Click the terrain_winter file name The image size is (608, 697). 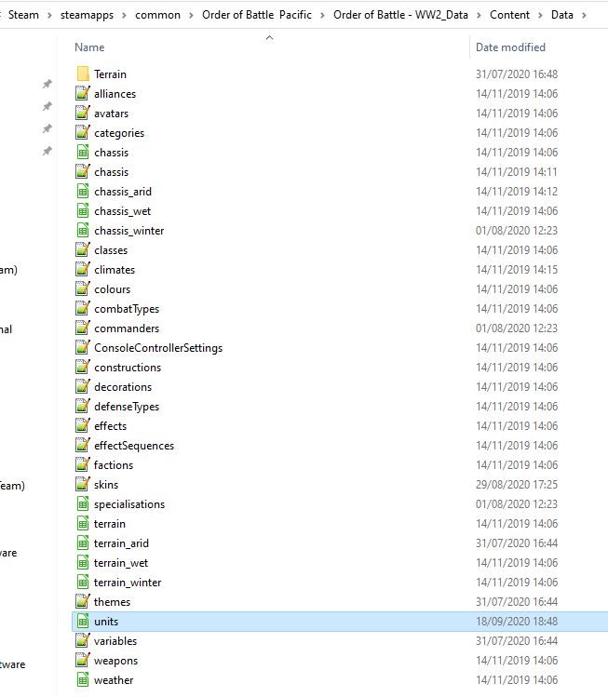(x=128, y=583)
